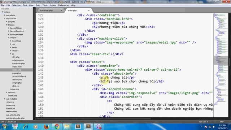Open the Preferences menu

tap(64, 5)
